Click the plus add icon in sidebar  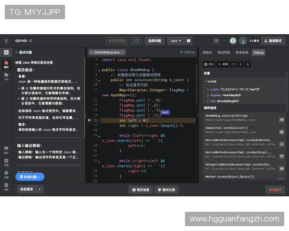(x=6, y=52)
